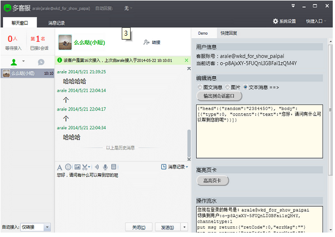Image resolution: width=335 pixels, height=237 pixels.
Task: Switch to the 消息记录 tab at the top
Action: tap(56, 23)
